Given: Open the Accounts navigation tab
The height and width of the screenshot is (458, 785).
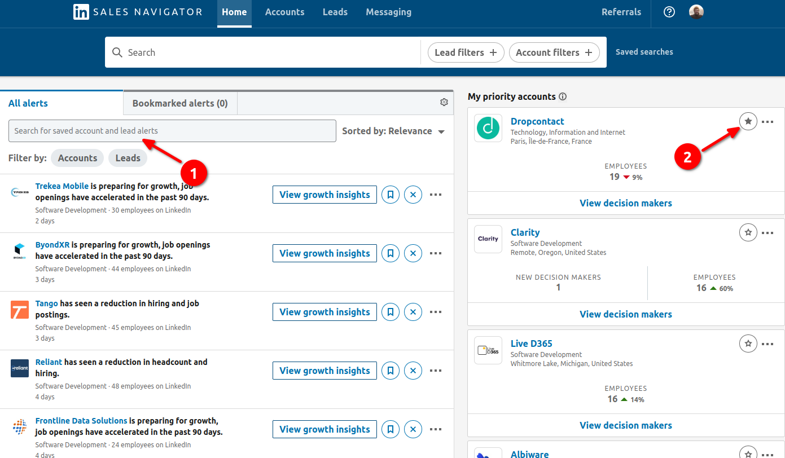Looking at the screenshot, I should [284, 12].
